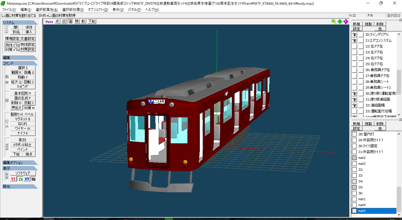Toggle lock box for 26:乗務員ドア左
Viewport: 402px width, 220px height.
point(361,70)
